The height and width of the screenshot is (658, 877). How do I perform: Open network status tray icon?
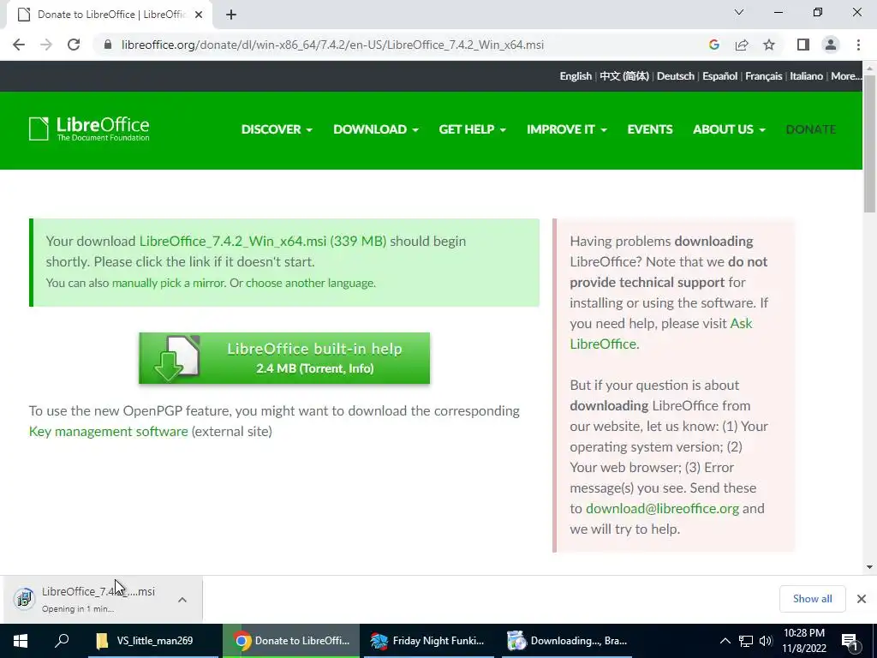pos(746,641)
